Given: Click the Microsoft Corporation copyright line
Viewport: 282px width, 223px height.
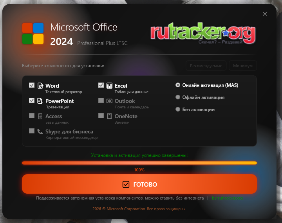Looking at the screenshot, I should (139, 209).
